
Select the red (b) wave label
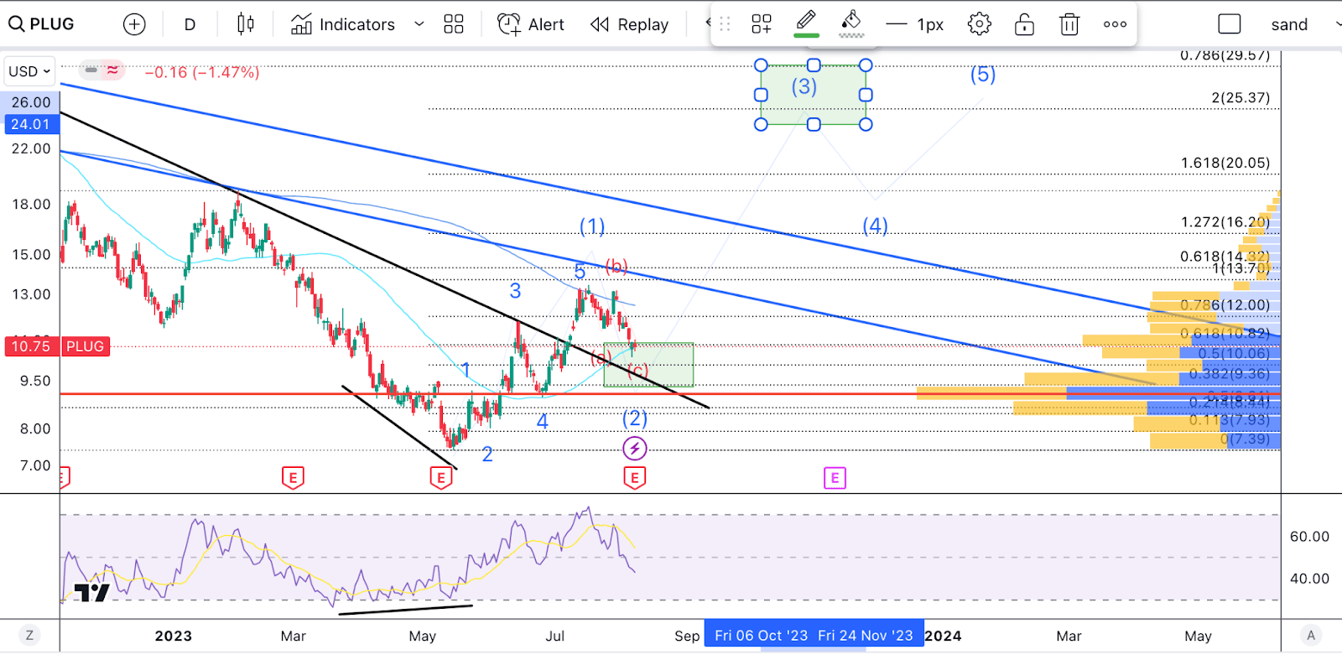pos(616,267)
